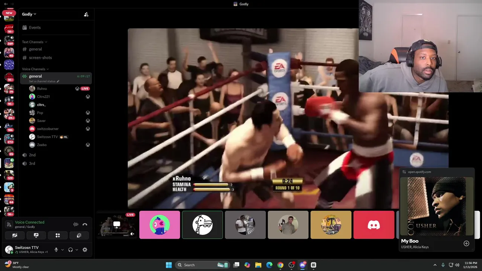The width and height of the screenshot is (482, 271).
Task: Turn on the camera
Action: (x=15, y=235)
